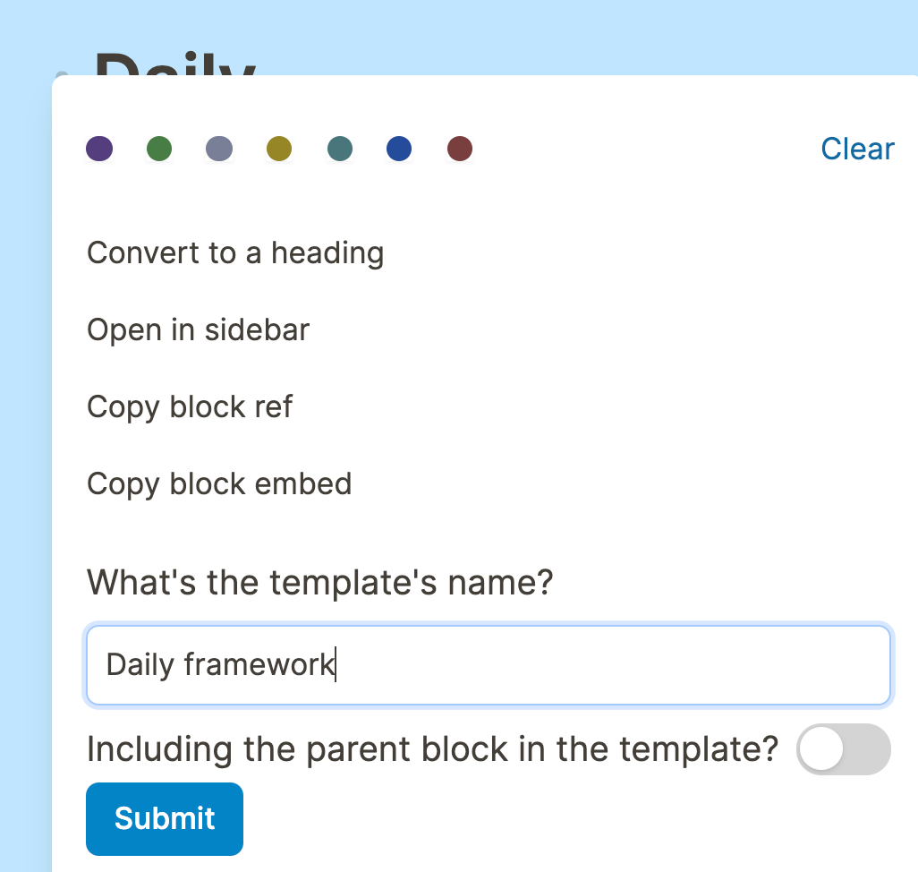
Task: Pick the teal color dot
Action: (340, 148)
